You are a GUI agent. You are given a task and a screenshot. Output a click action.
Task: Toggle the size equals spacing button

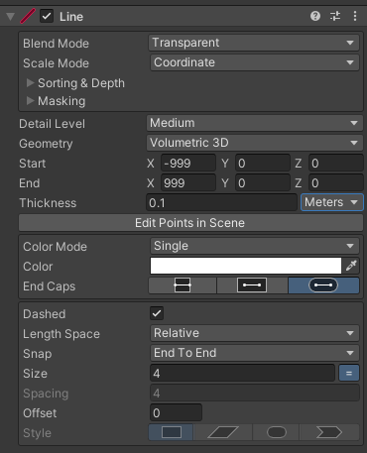[349, 374]
